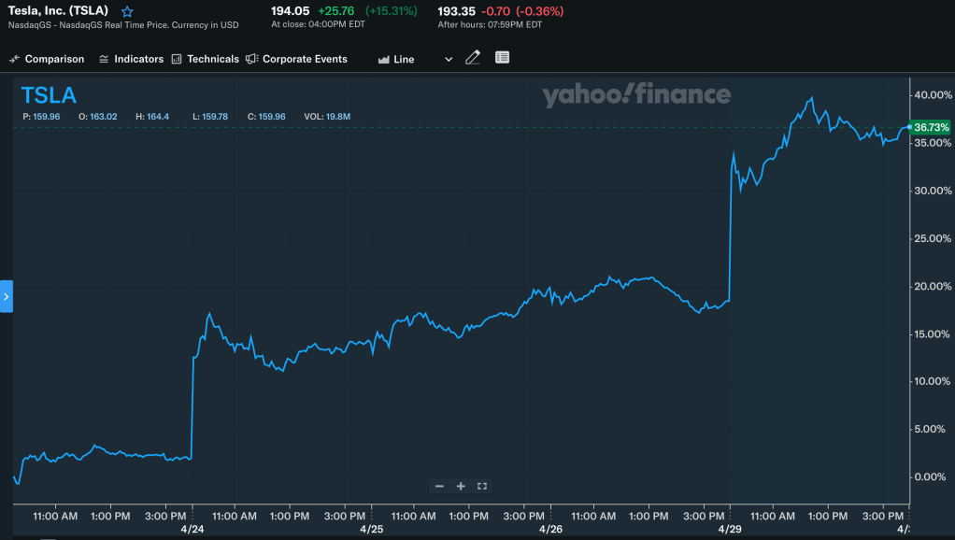Open the data table view icon
The height and width of the screenshot is (540, 955).
[502, 58]
